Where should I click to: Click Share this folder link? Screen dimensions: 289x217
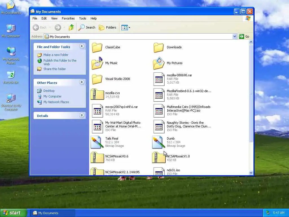54,69
